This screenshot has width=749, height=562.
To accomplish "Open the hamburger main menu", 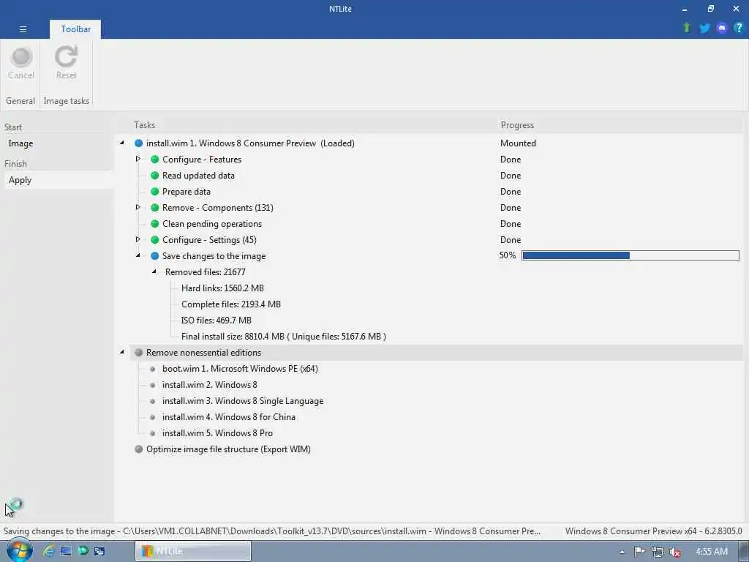I will tap(23, 29).
